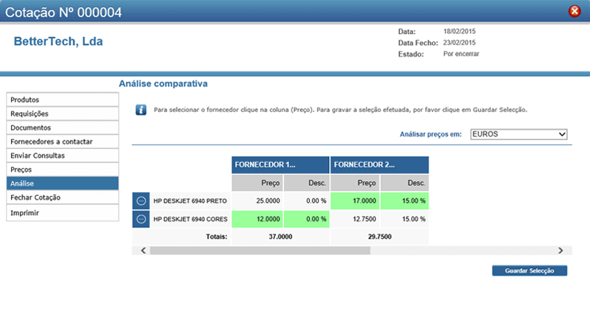590x325 pixels.
Task: Click the horizontal scrollbar left arrow
Action: coord(143,251)
